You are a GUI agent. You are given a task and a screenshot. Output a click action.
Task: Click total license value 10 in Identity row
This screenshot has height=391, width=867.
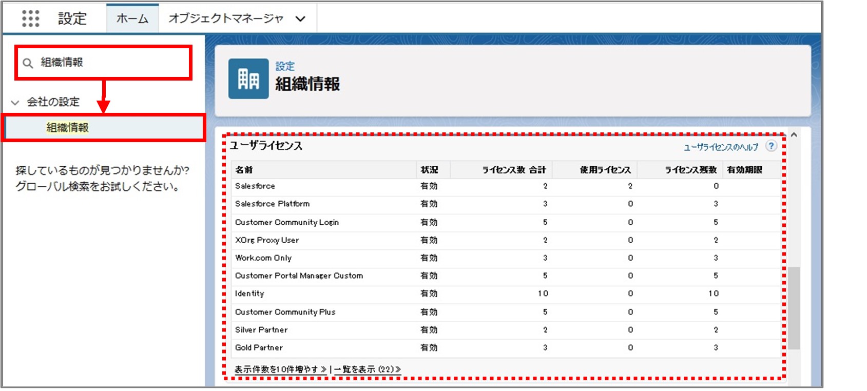543,294
